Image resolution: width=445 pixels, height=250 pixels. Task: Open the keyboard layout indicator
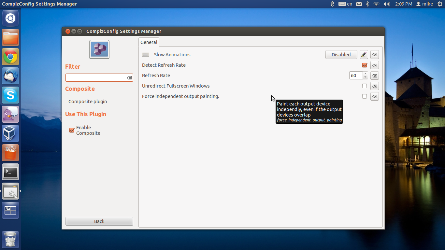tap(345, 4)
